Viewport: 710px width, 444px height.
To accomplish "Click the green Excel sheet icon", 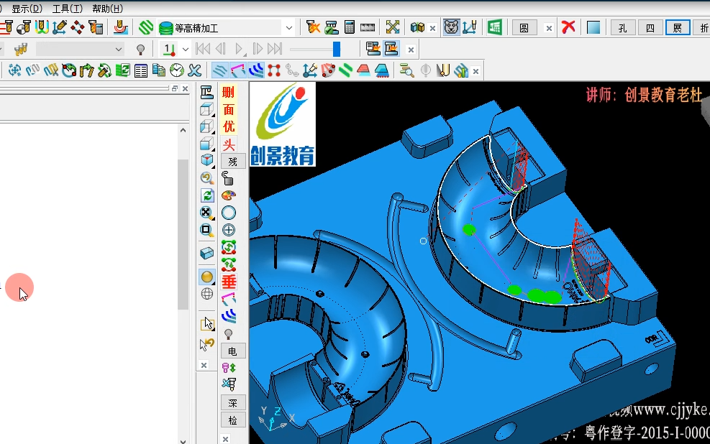I will point(494,27).
